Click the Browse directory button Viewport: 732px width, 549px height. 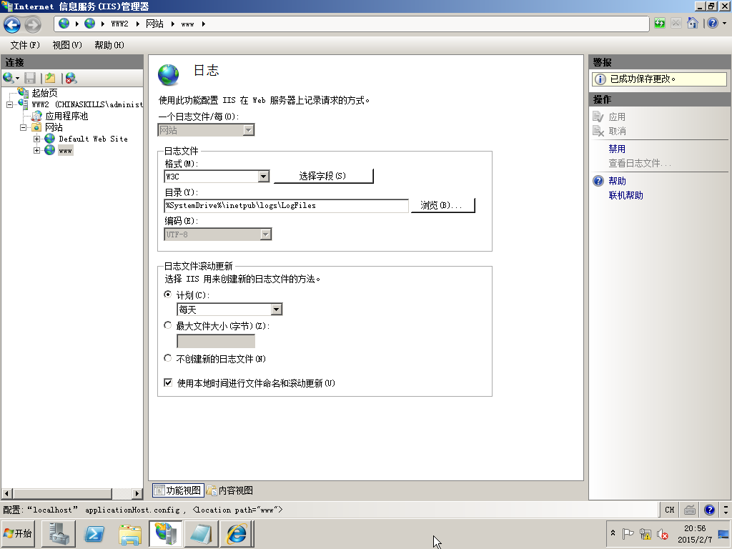[442, 205]
